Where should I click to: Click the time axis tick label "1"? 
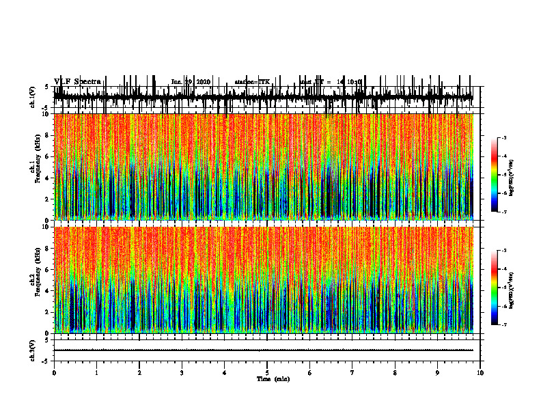[x=97, y=373]
